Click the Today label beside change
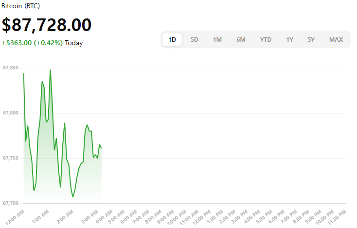 pos(74,43)
